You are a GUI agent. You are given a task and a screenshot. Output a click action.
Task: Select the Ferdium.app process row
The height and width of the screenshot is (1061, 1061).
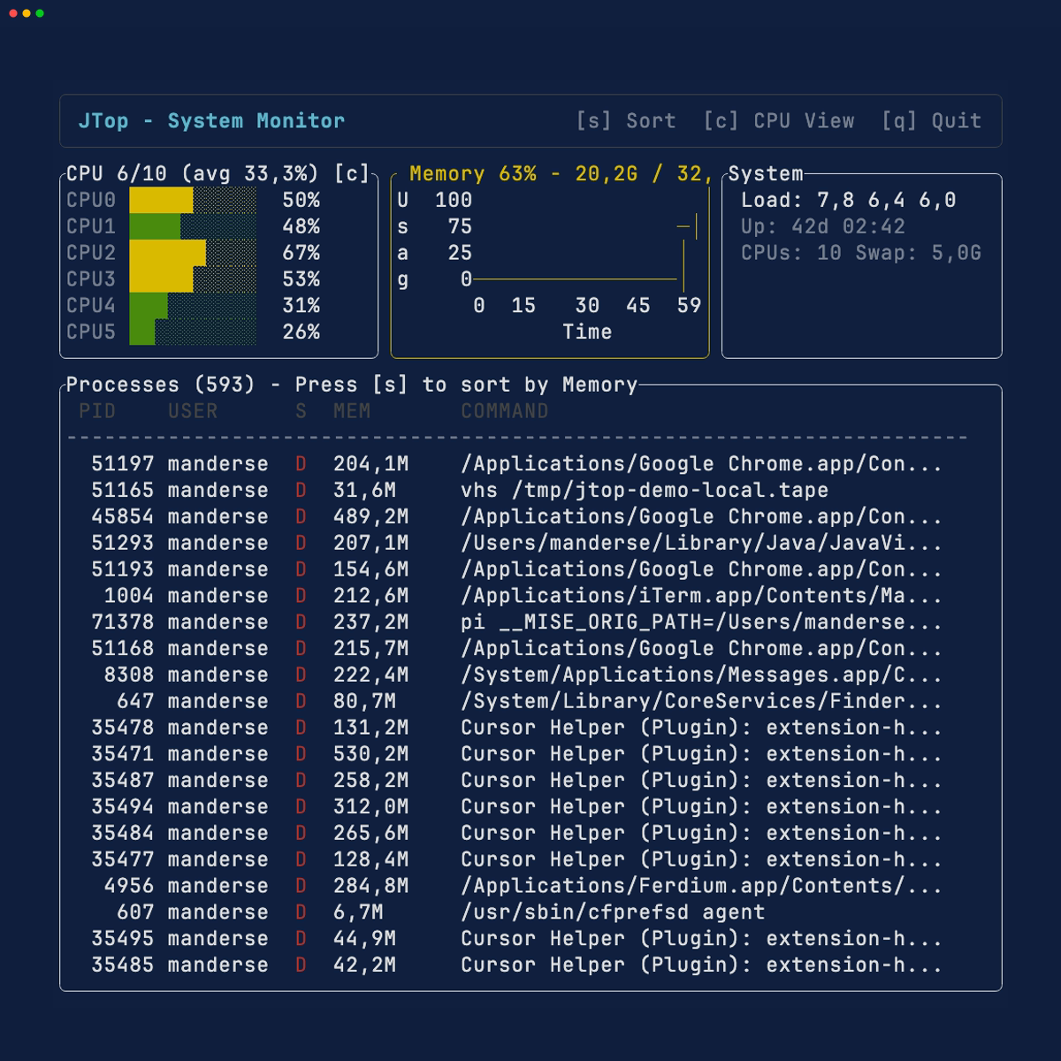coord(517,886)
